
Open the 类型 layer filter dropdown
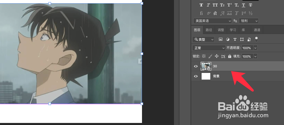pos(203,39)
